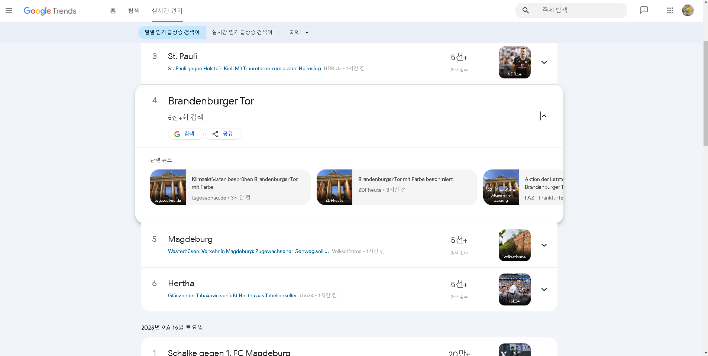
Task: Expand the Magdeburg row
Action: [544, 245]
